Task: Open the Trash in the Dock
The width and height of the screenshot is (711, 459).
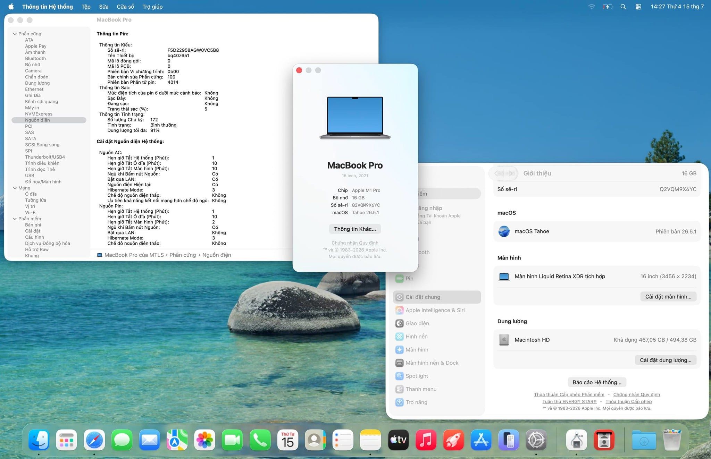Action: [x=672, y=440]
